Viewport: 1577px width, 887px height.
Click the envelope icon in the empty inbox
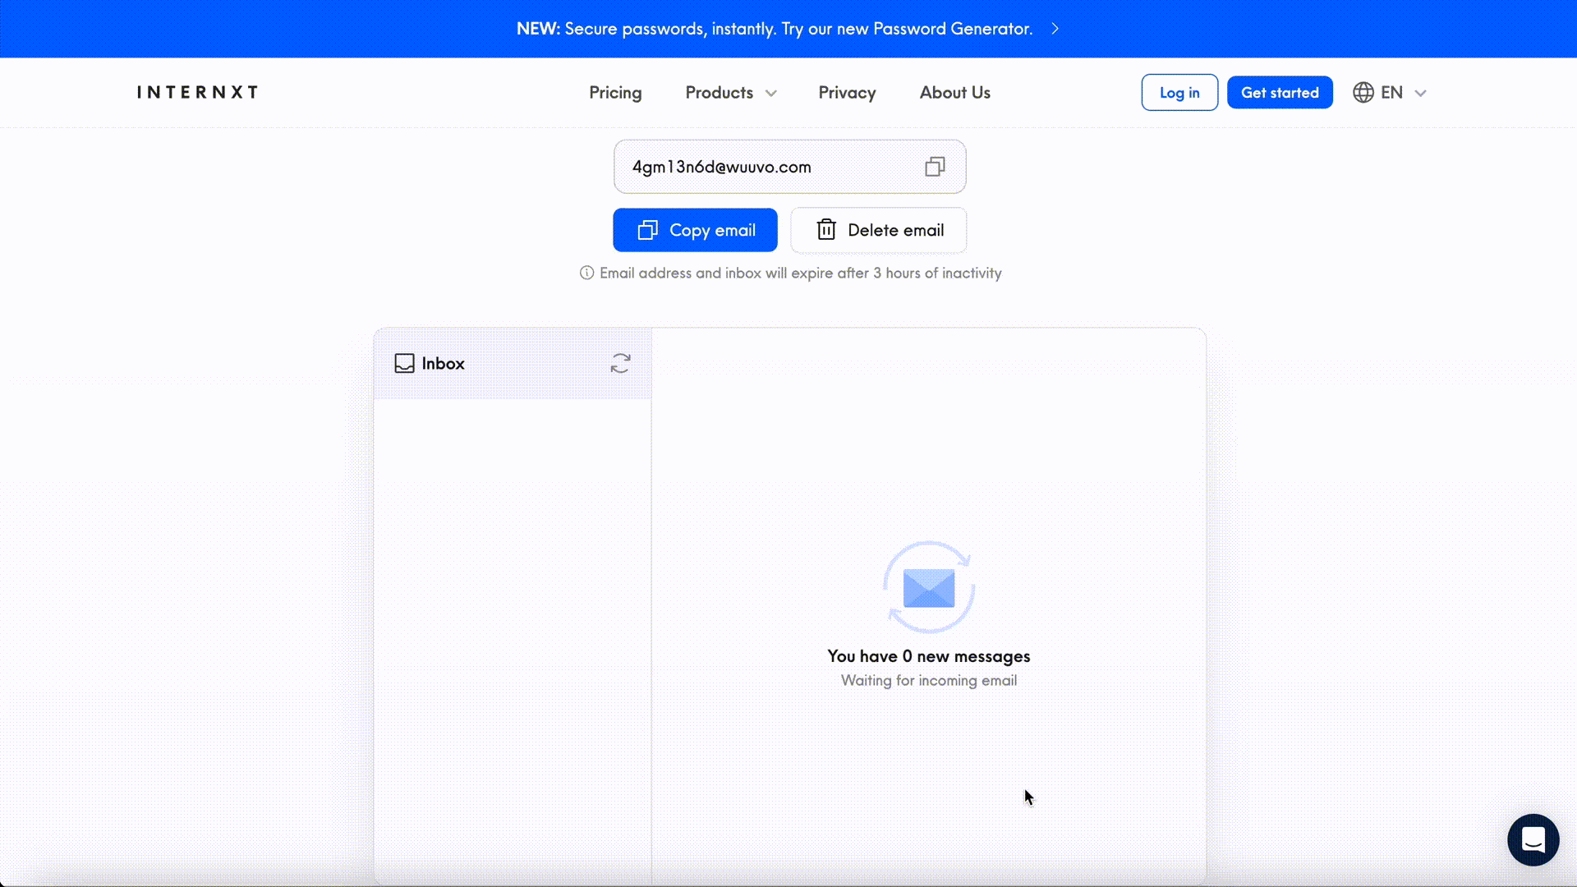click(928, 588)
